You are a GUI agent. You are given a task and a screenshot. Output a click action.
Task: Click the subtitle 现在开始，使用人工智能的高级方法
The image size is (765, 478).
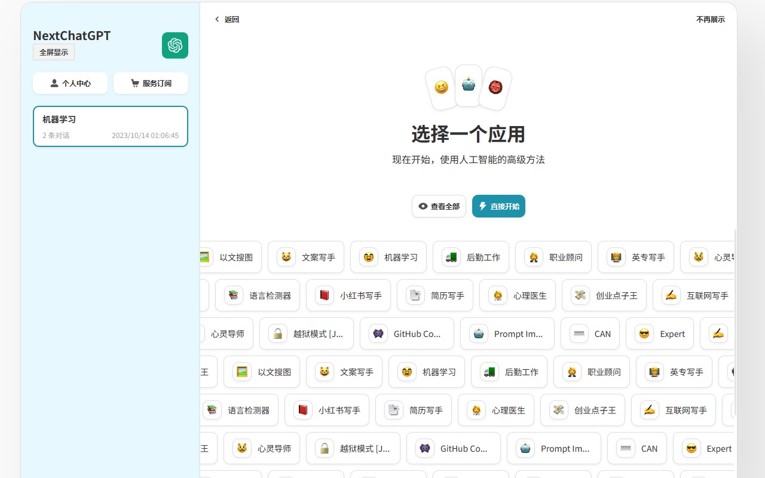click(469, 160)
